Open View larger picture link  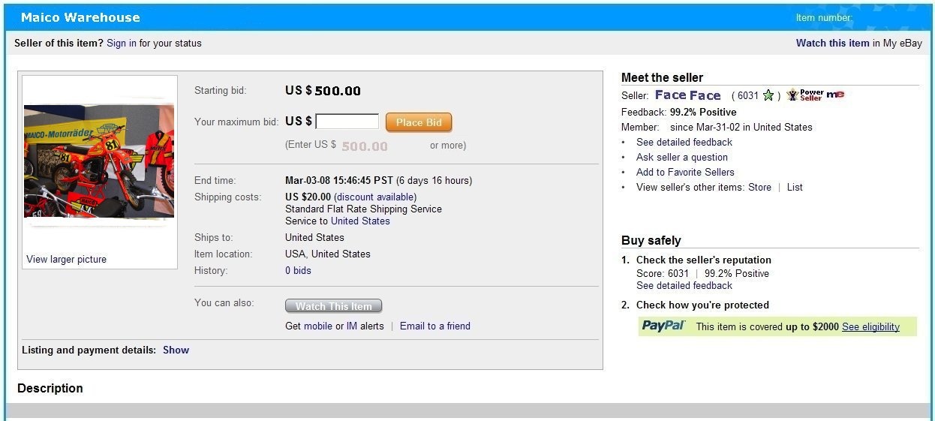[x=66, y=259]
